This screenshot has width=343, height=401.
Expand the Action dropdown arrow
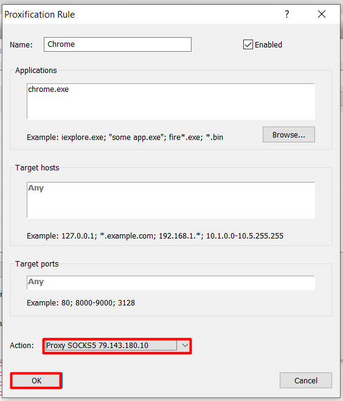(x=185, y=346)
